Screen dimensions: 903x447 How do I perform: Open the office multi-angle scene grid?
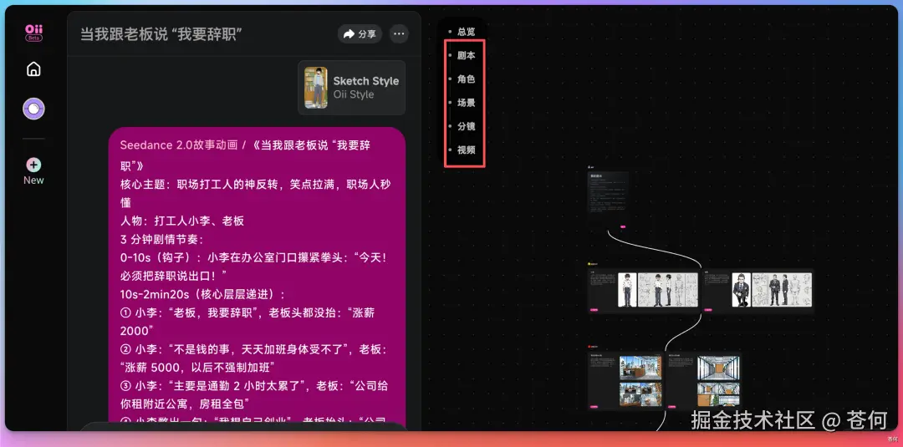coord(640,394)
